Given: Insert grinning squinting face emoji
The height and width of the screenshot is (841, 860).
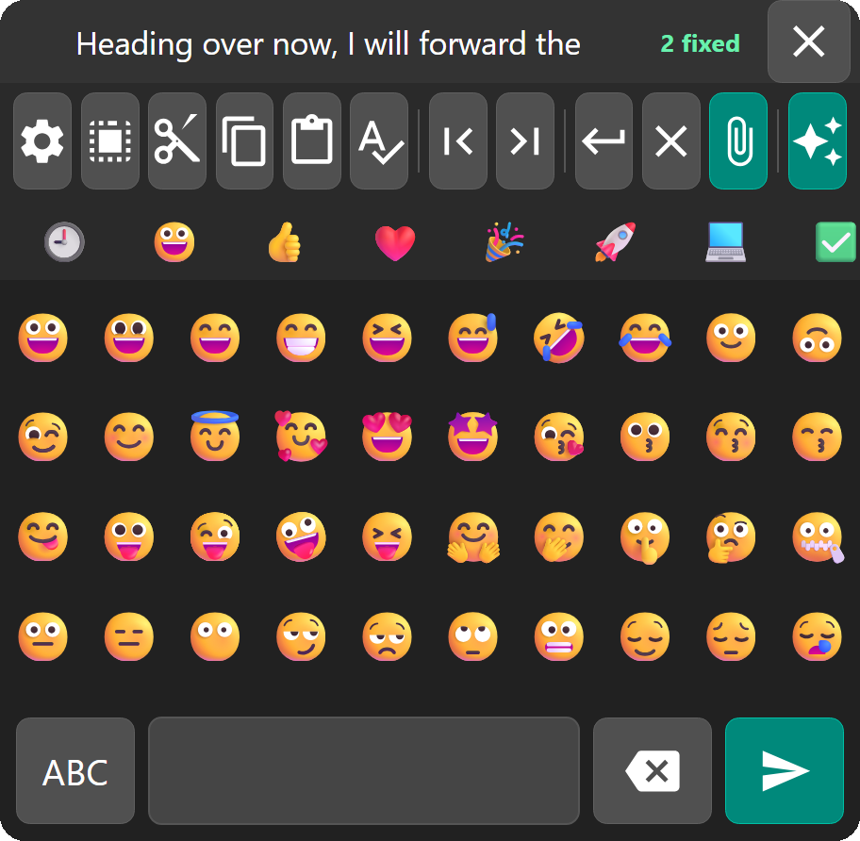Looking at the screenshot, I should [387, 338].
